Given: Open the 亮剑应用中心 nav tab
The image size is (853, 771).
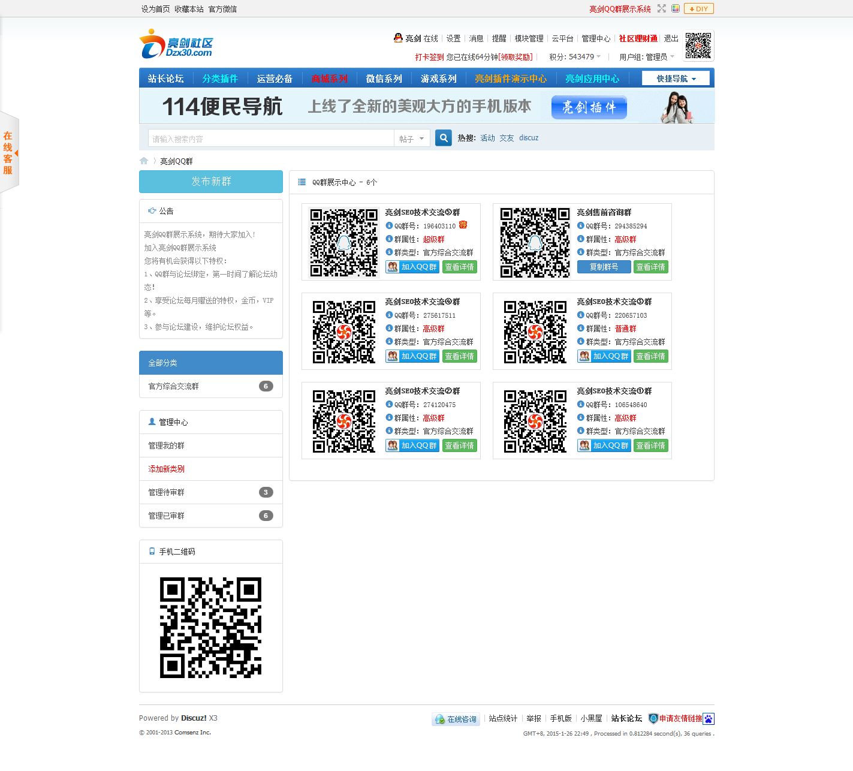Looking at the screenshot, I should coord(592,79).
